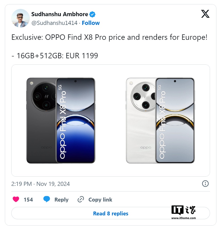This screenshot has width=220, height=229.
Task: Click the Reply label
Action: tap(62, 200)
